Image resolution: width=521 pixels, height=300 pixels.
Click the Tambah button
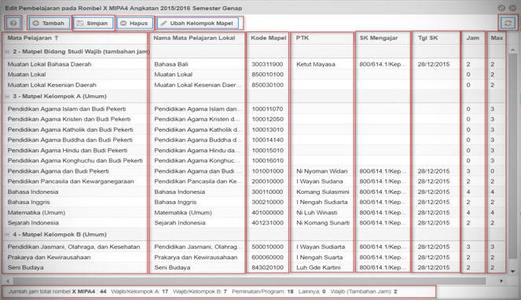tap(50, 24)
